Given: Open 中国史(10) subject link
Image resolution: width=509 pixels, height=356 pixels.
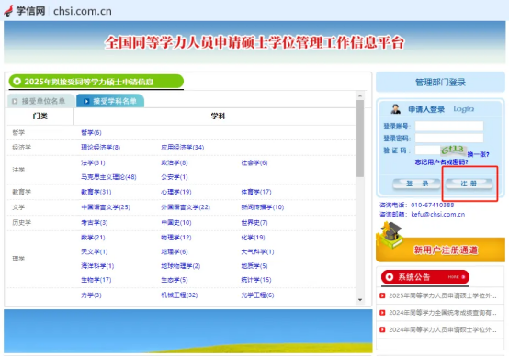Looking at the screenshot, I should tap(176, 223).
